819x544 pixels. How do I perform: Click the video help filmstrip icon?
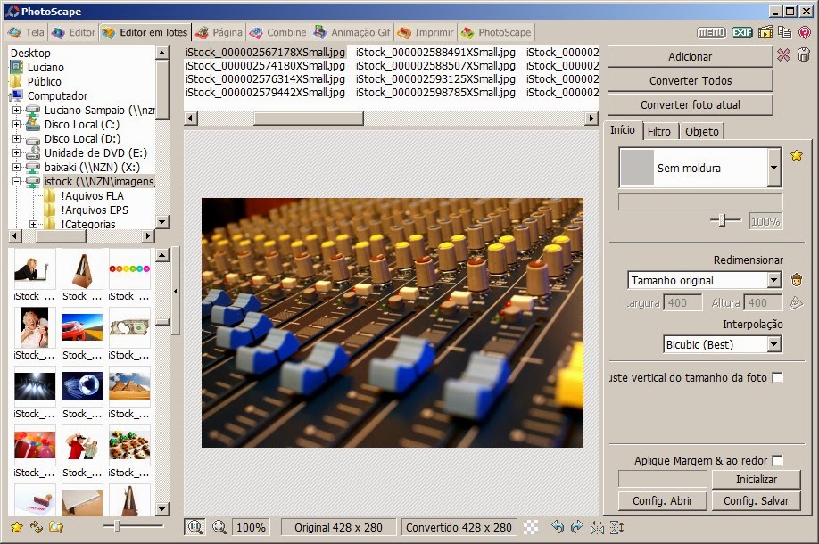pos(765,32)
